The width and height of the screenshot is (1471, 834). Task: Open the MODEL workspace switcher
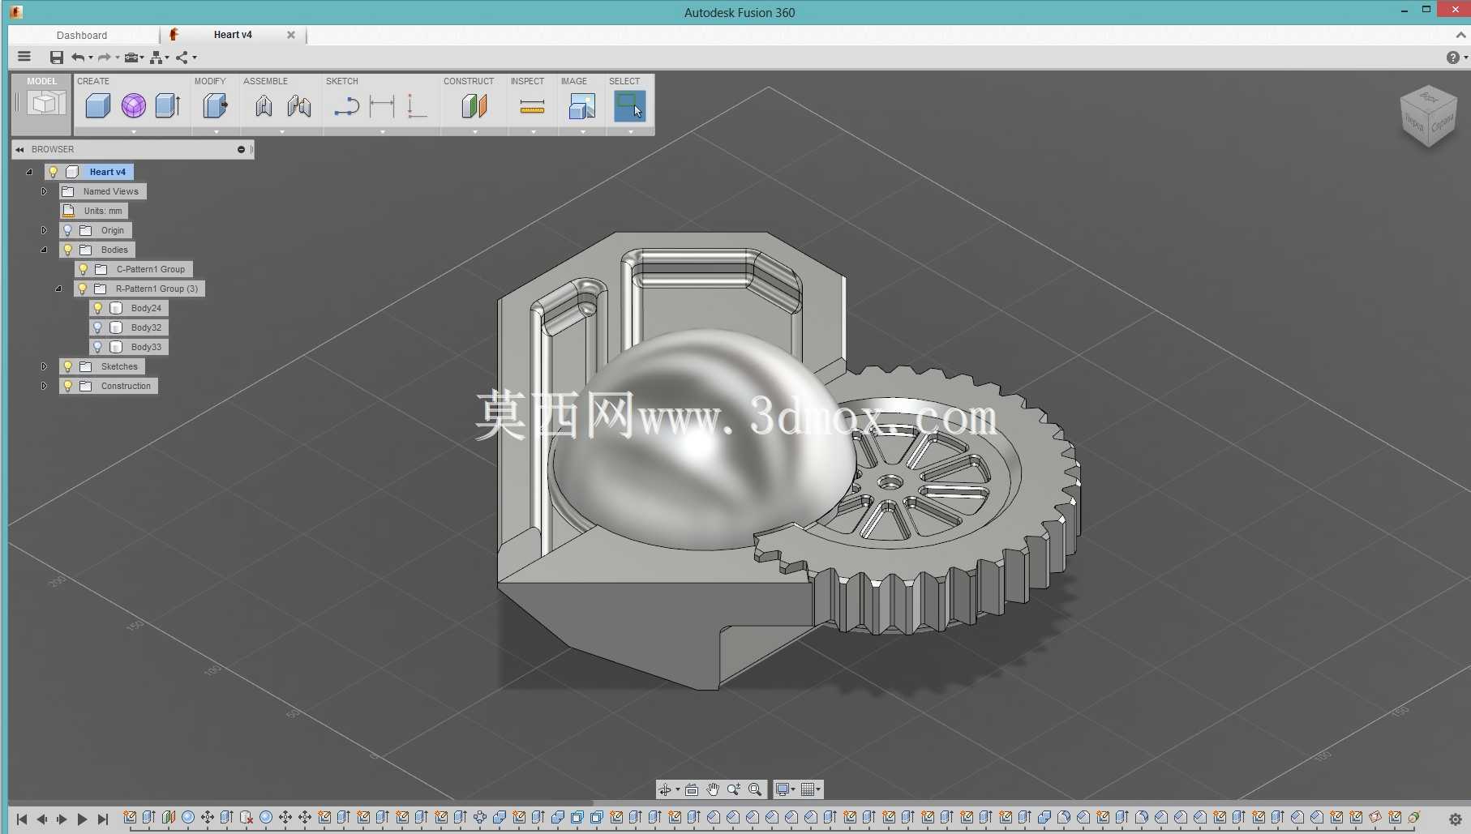[41, 104]
